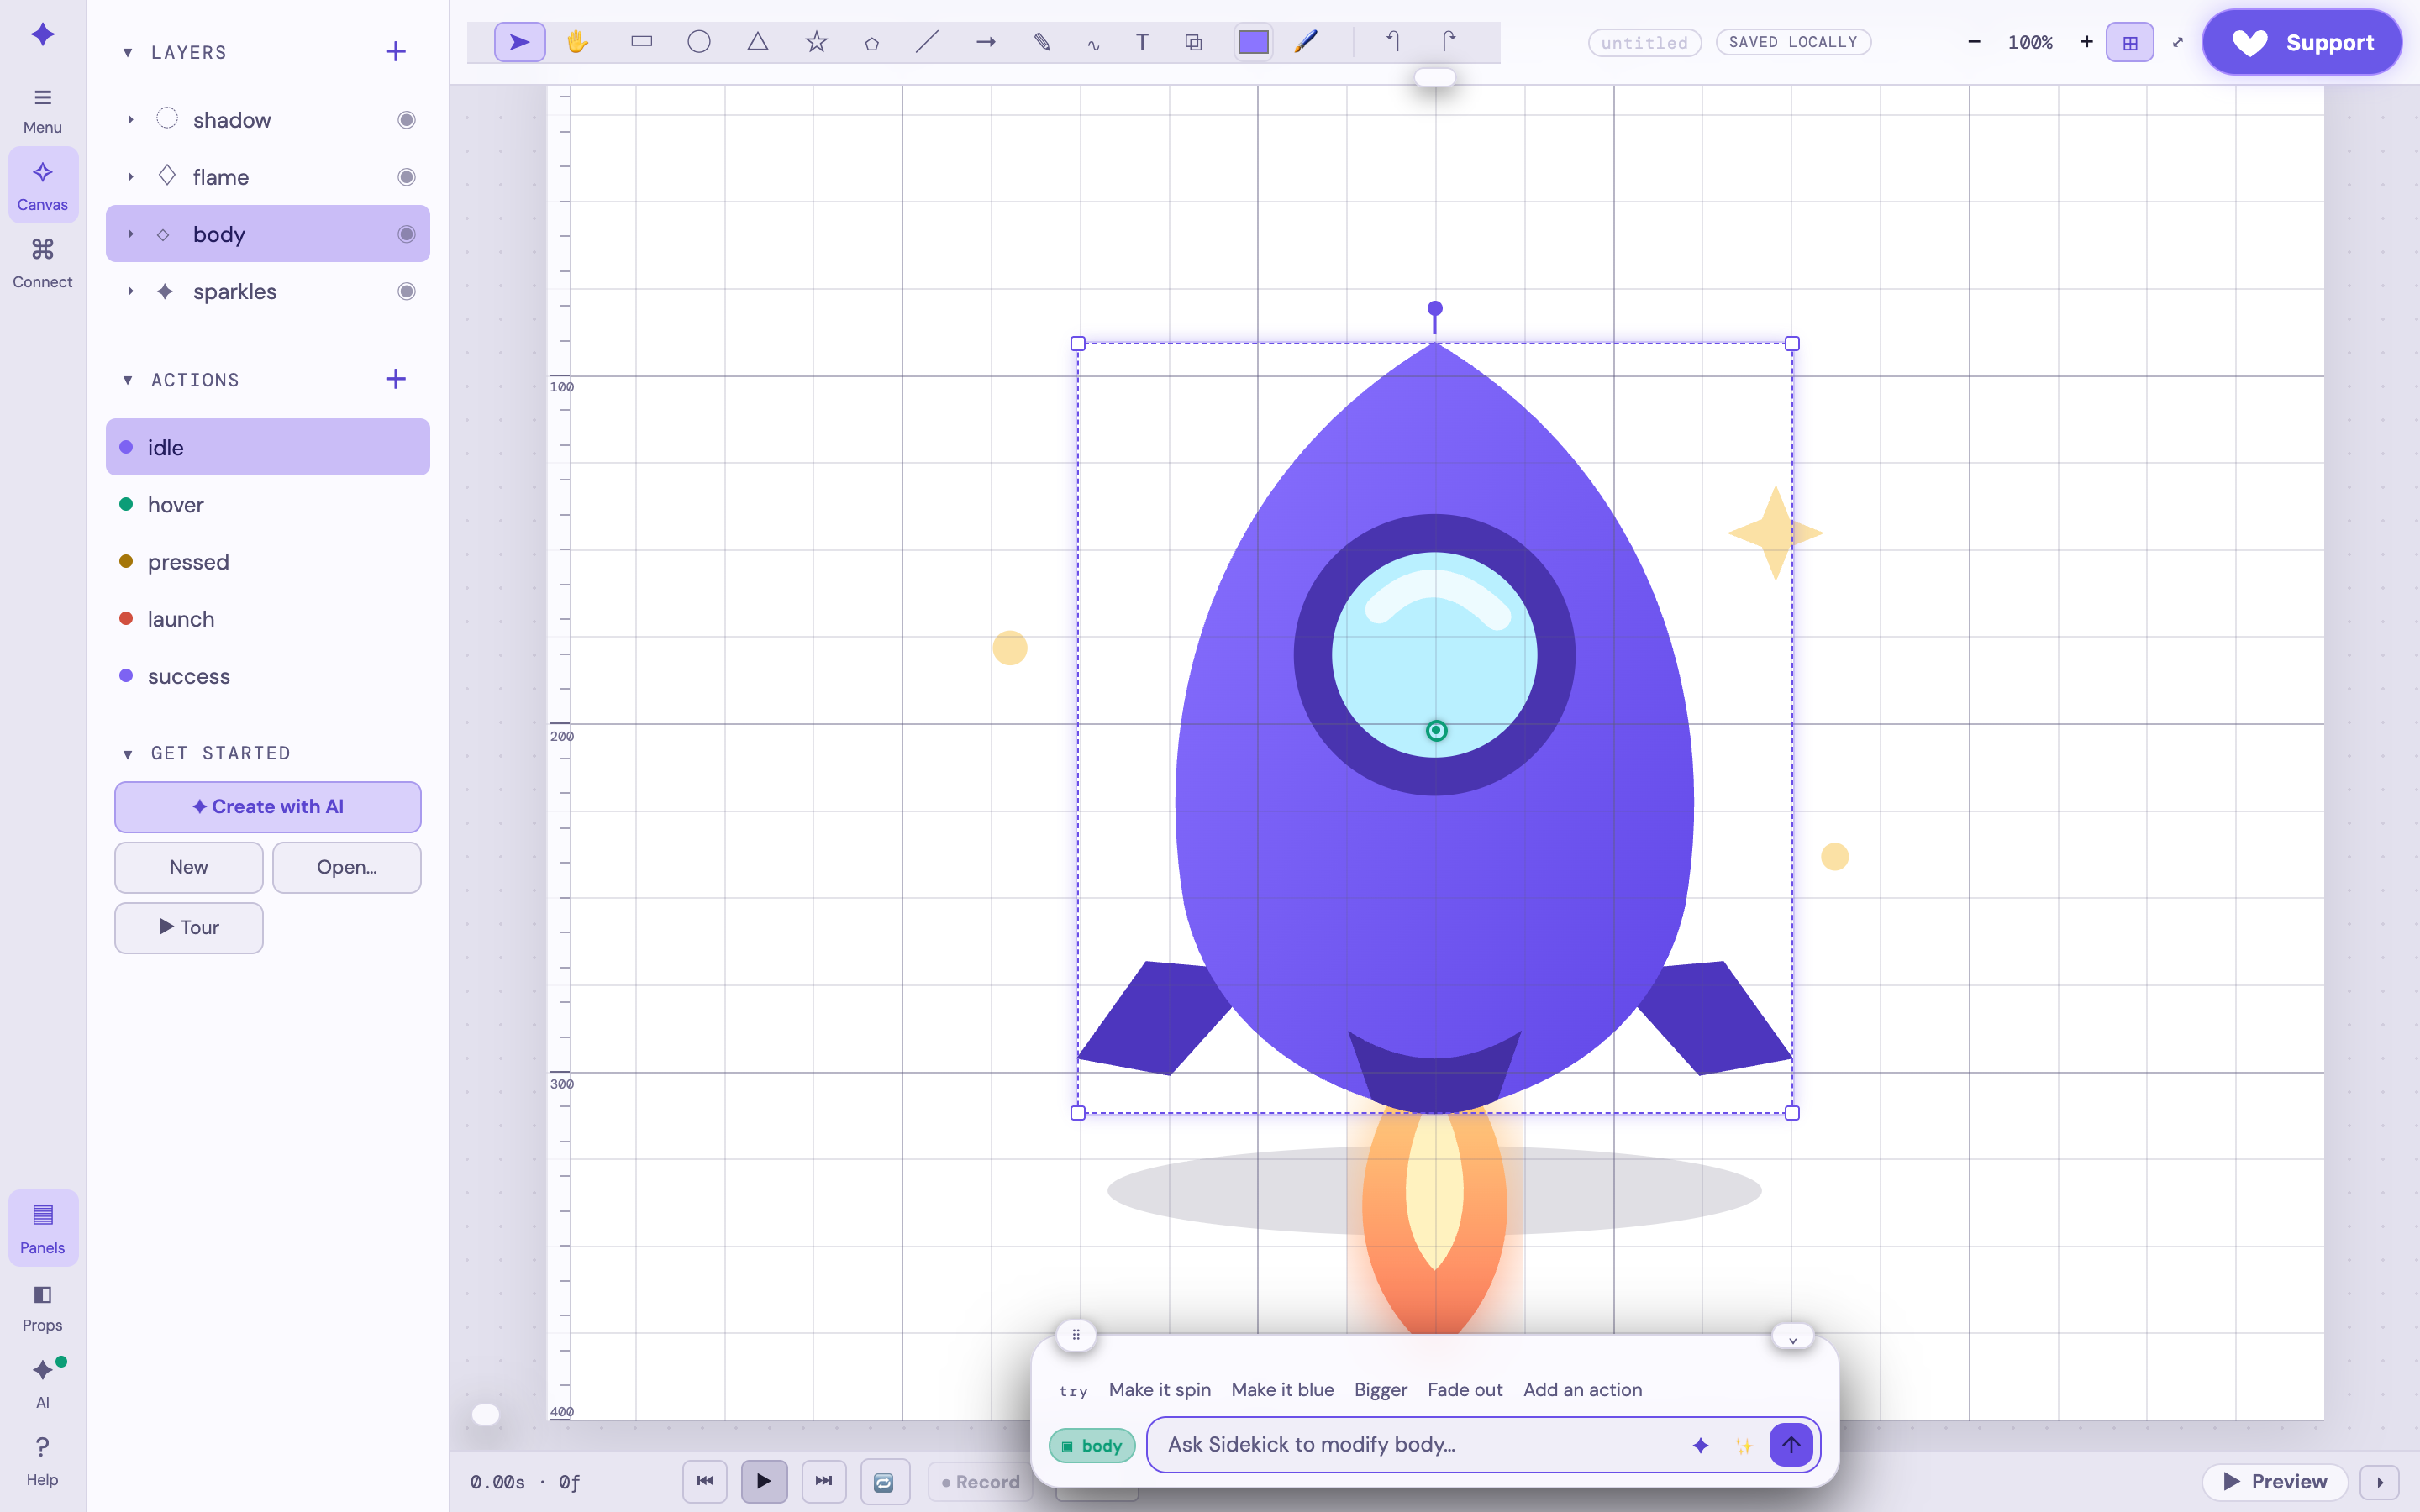The image size is (2420, 1512).
Task: Select the line tool
Action: [927, 42]
